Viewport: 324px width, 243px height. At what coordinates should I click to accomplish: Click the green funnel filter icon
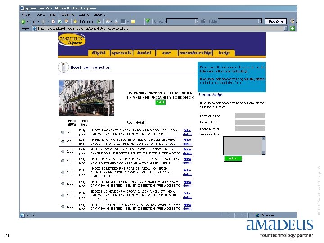148,21
